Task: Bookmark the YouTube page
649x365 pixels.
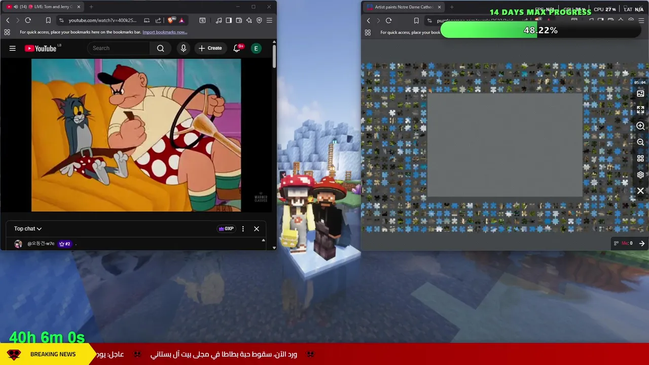Action: click(x=48, y=20)
